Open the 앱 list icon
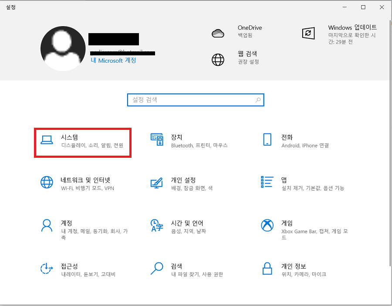This screenshot has width=392, height=306. pyautogui.click(x=267, y=182)
